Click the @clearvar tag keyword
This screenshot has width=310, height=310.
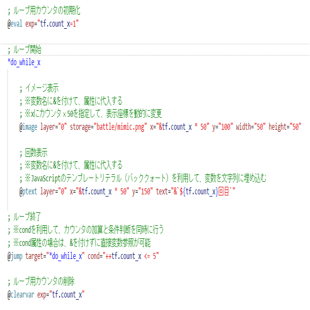point(21,295)
